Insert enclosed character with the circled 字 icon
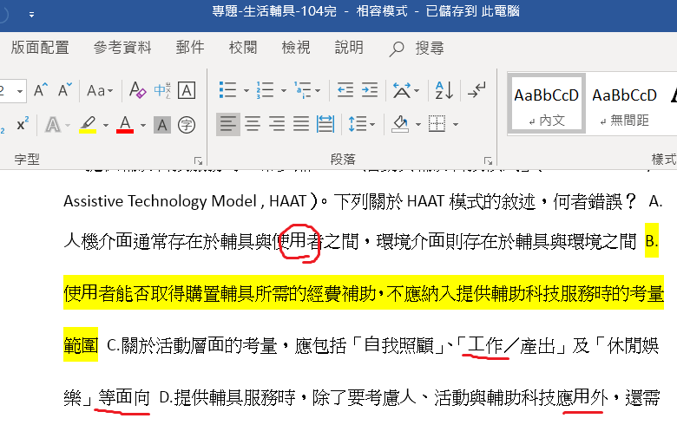Viewport: 677px width, 438px height. coord(187,125)
